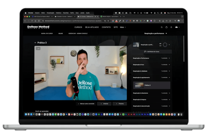The image size is (207, 138).
Task: Open the SITE navigation item
Action: 116,27
